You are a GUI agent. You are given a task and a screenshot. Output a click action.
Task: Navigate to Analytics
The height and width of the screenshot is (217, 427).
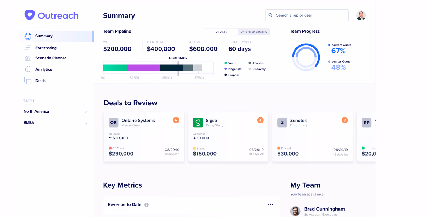pos(44,69)
